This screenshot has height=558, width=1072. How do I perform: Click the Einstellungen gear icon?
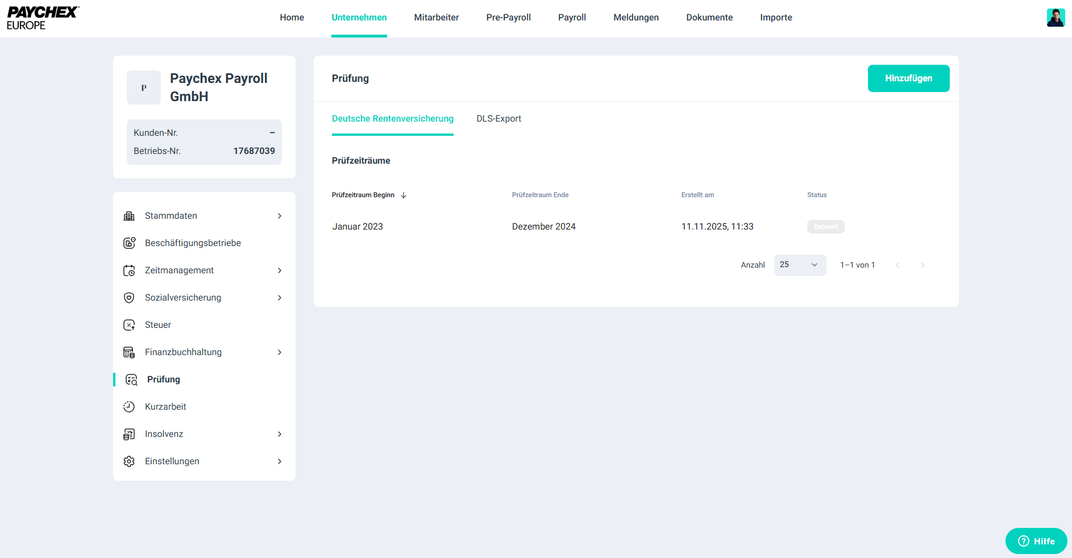pos(129,461)
